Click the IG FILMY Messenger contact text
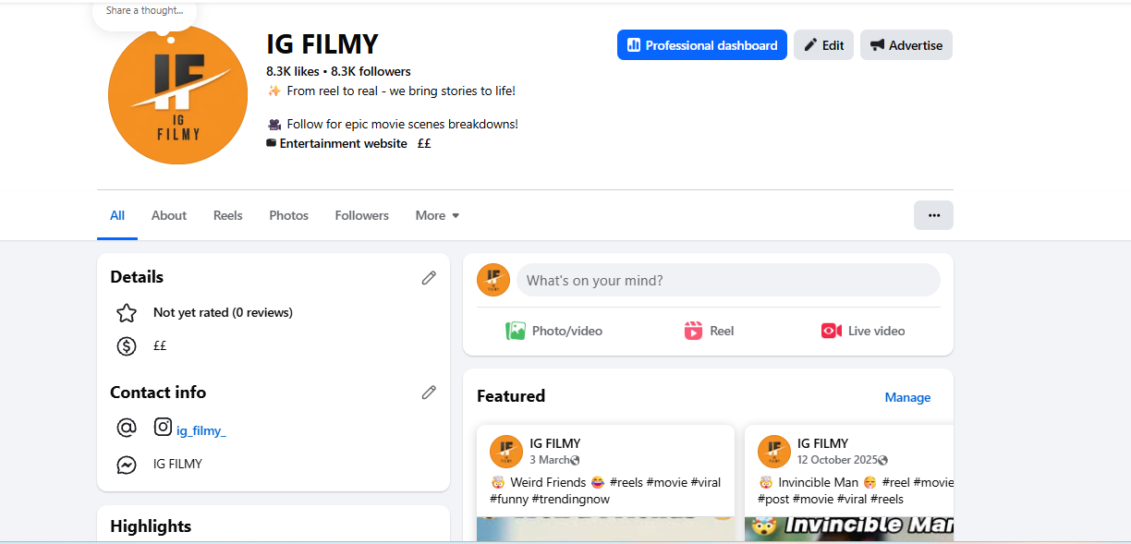This screenshot has width=1131, height=544. point(177,464)
